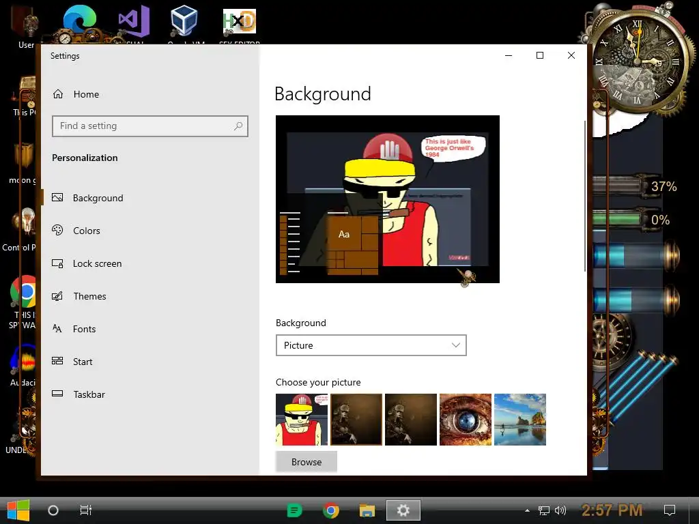Open the Home settings page
This screenshot has height=524, width=699.
pos(86,94)
